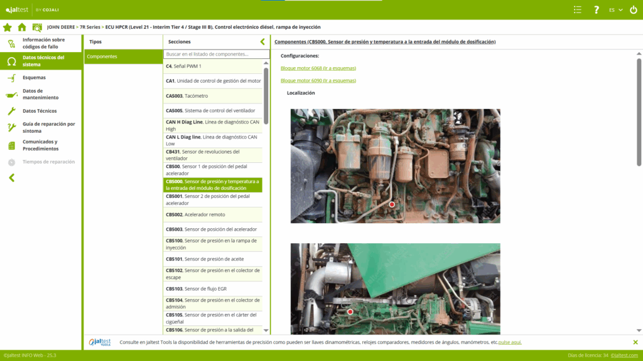Select the Componentes type

[123, 56]
